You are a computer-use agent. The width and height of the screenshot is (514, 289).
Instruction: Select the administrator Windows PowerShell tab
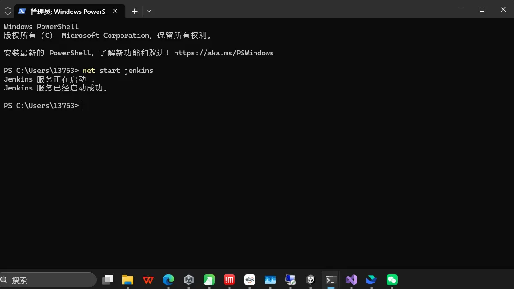(x=69, y=11)
